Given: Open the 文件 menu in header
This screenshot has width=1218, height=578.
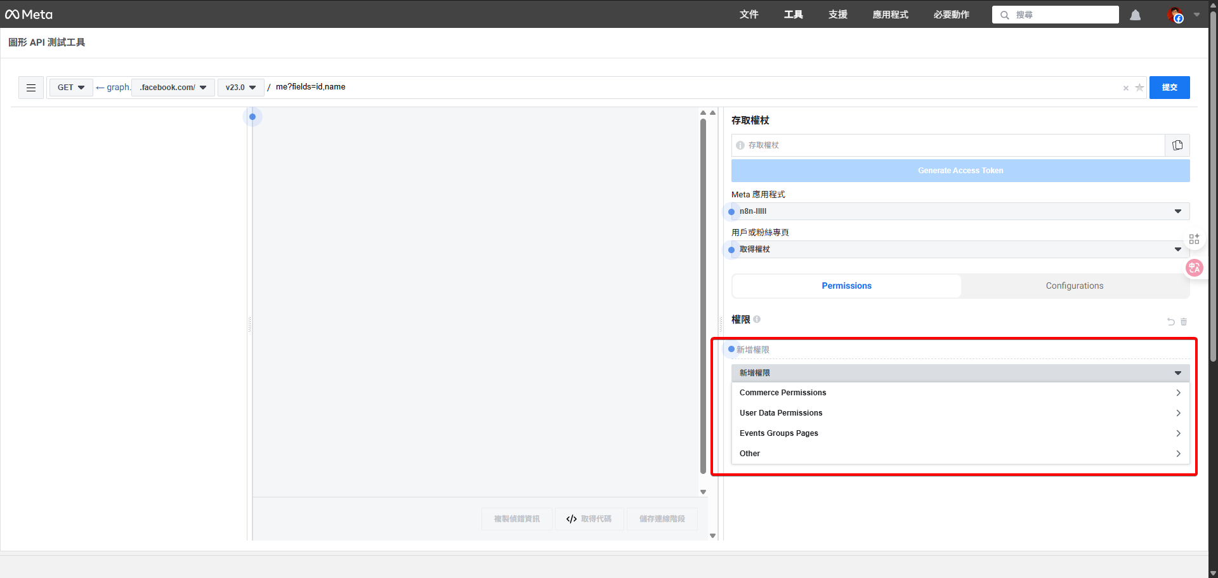Looking at the screenshot, I should pos(749,15).
